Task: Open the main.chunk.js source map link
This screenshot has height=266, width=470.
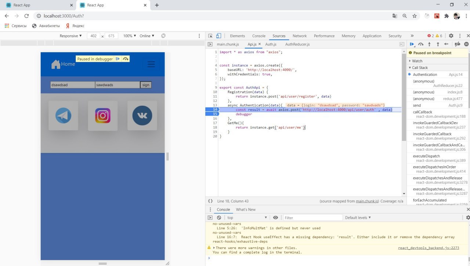Action: (367, 201)
